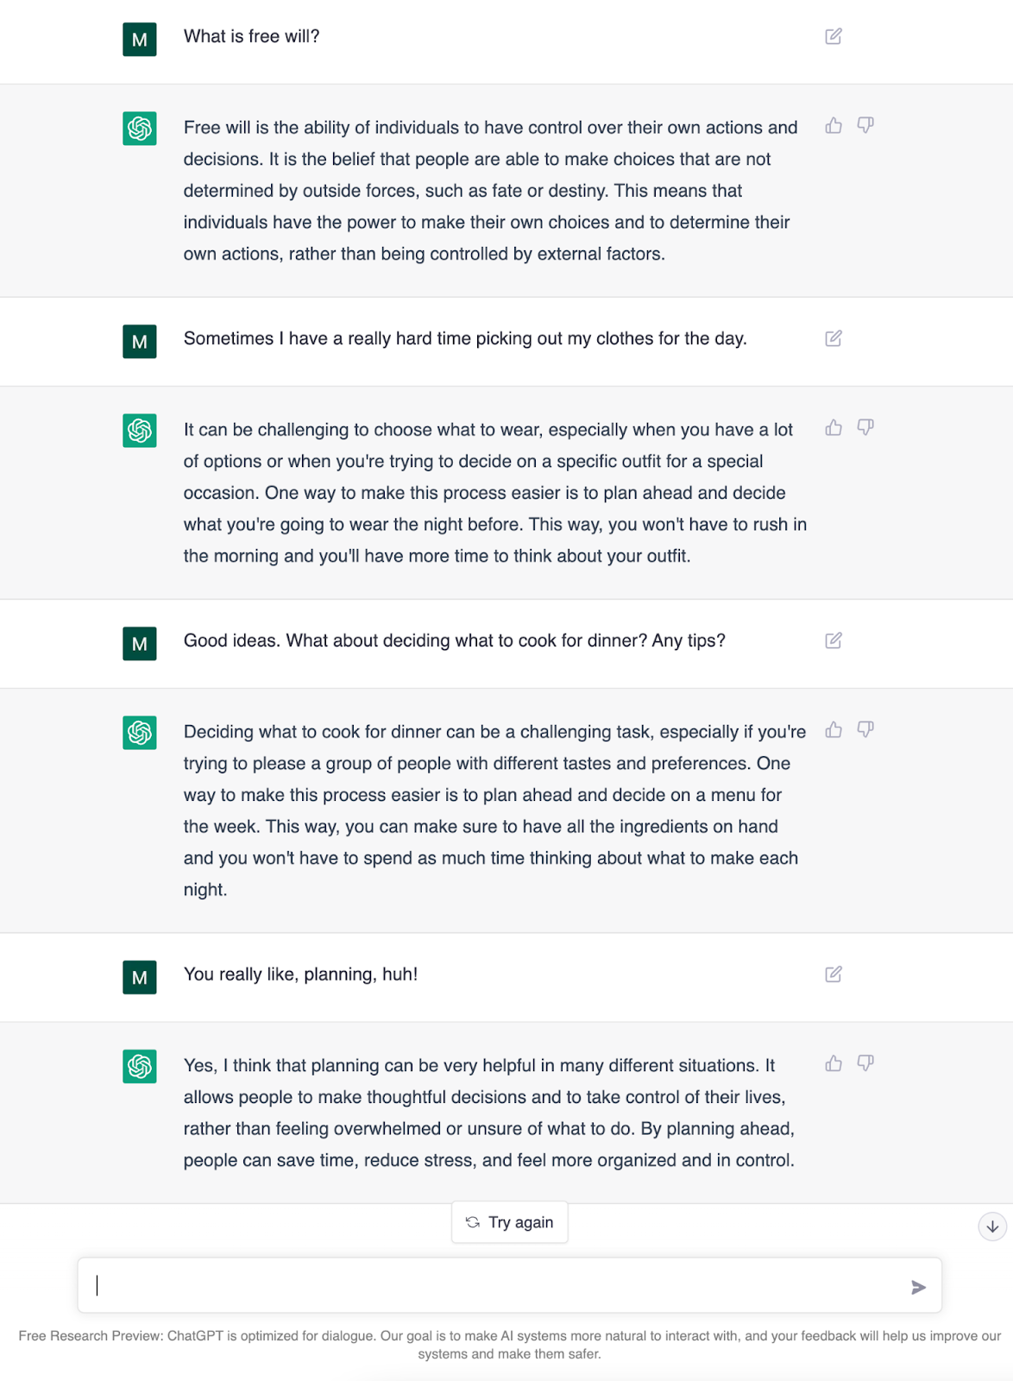Thumbs up the dinner planning response
This screenshot has width=1013, height=1381.
(x=834, y=729)
